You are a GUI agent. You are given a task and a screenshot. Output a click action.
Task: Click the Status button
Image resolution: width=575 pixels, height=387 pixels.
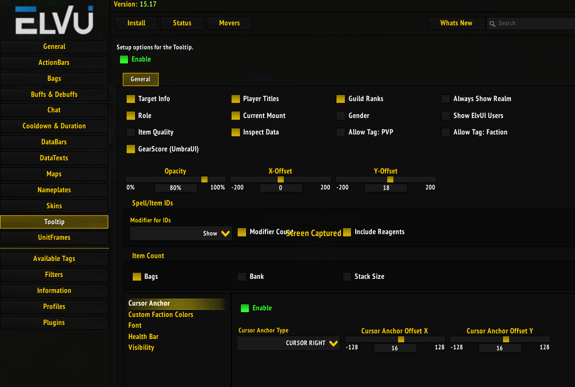coord(182,23)
